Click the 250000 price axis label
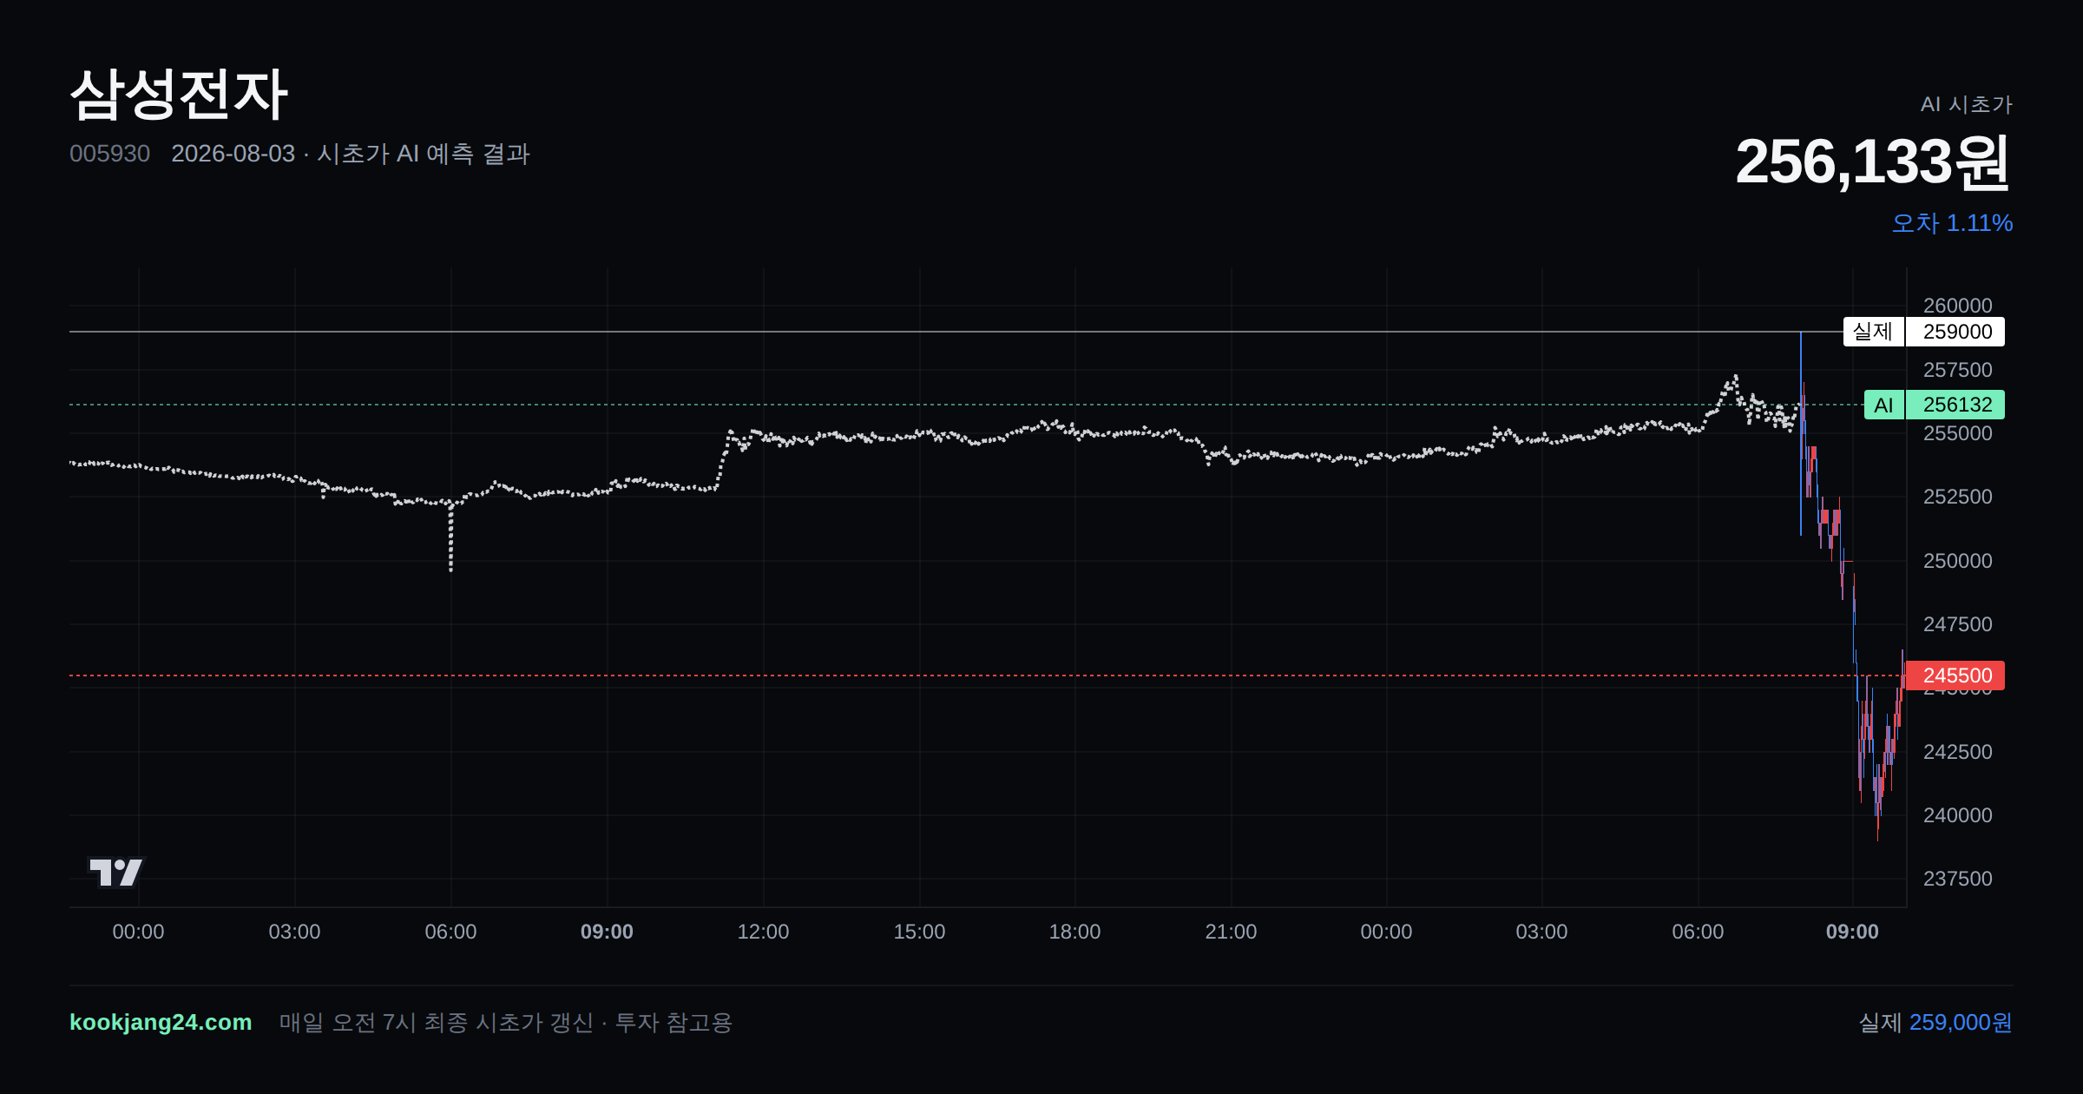This screenshot has width=2083, height=1094. [x=1958, y=561]
